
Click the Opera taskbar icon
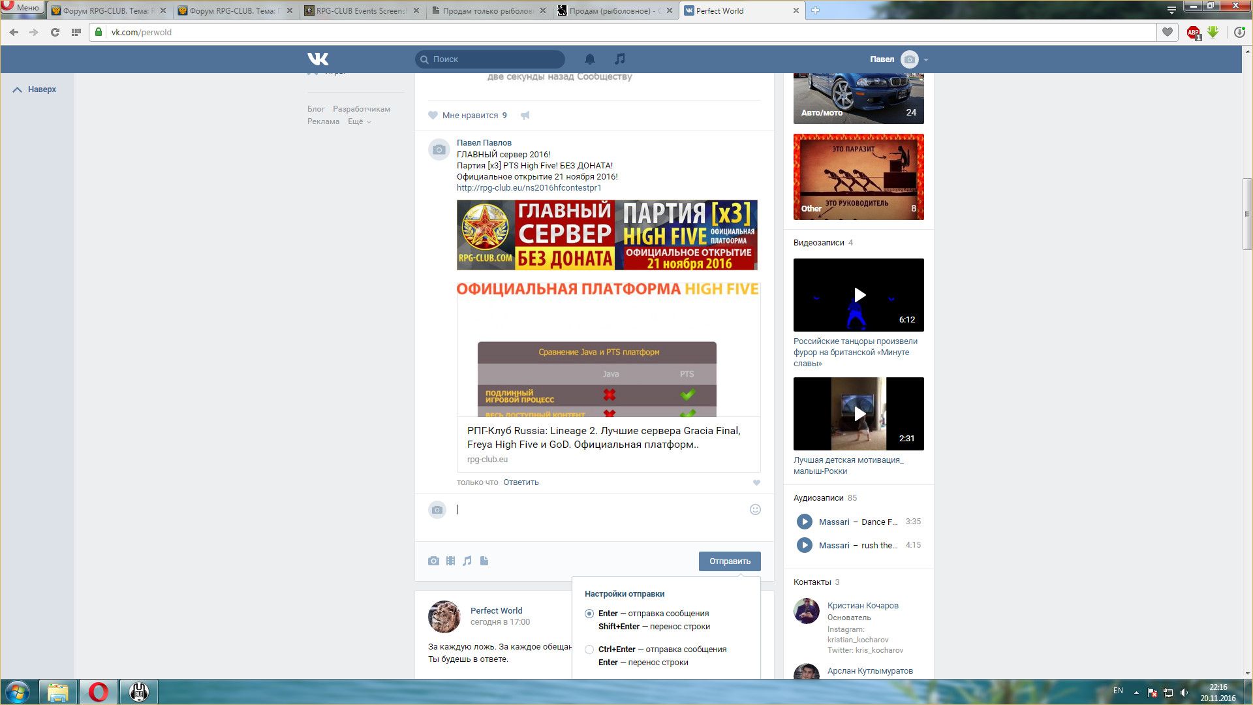(99, 692)
